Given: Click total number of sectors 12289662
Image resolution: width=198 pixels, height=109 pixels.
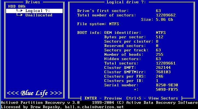Looking at the screenshot, I should pyautogui.click(x=166, y=15).
